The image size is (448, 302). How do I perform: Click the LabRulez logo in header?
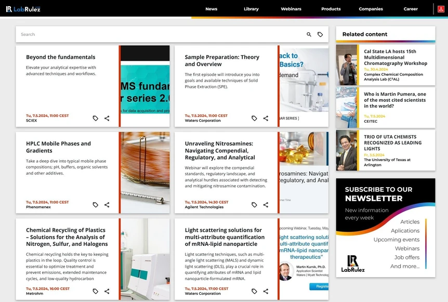pos(23,9)
